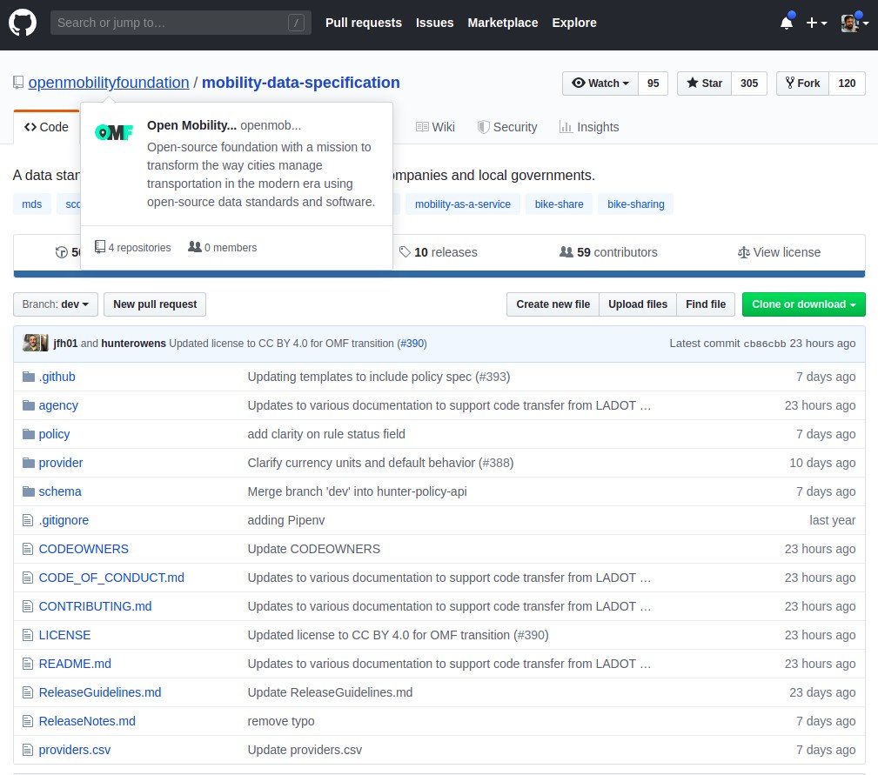Open the .github folder
The width and height of the screenshot is (878, 775).
[x=57, y=377]
